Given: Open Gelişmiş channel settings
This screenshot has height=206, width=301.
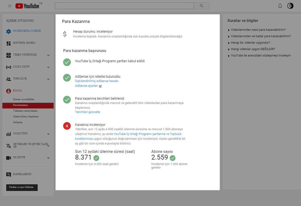Looking at the screenshot, I should [18, 122].
